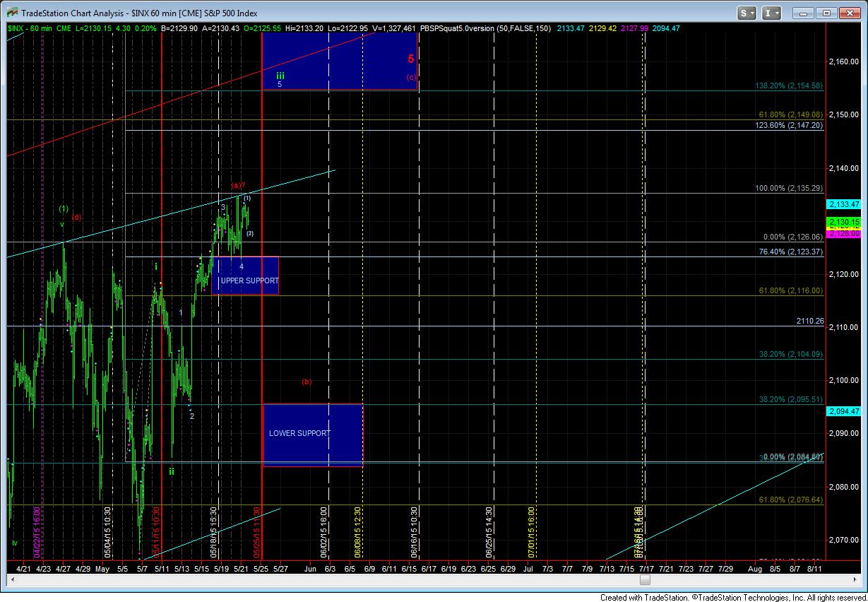The image size is (868, 602).
Task: Click the cyan 2,133.47 price tag
Action: [x=843, y=204]
